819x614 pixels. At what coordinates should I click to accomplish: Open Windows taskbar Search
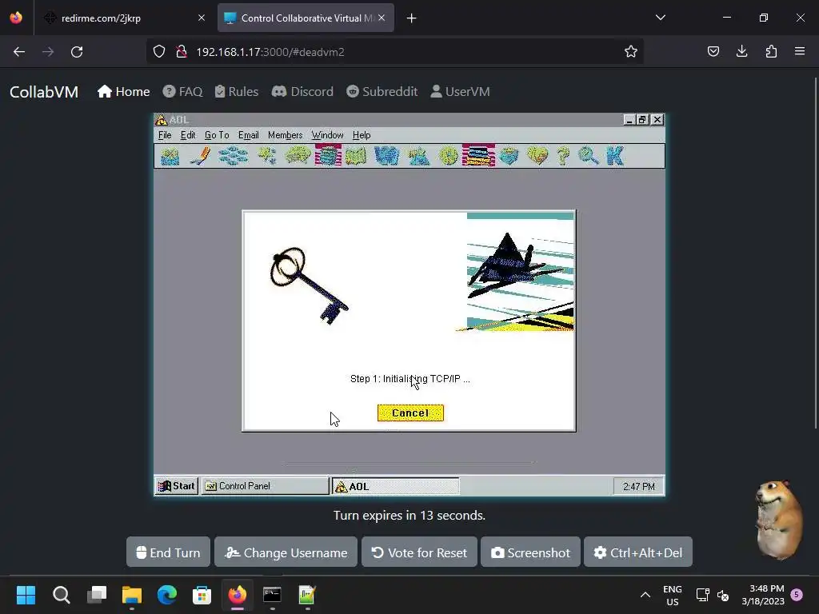tap(61, 595)
